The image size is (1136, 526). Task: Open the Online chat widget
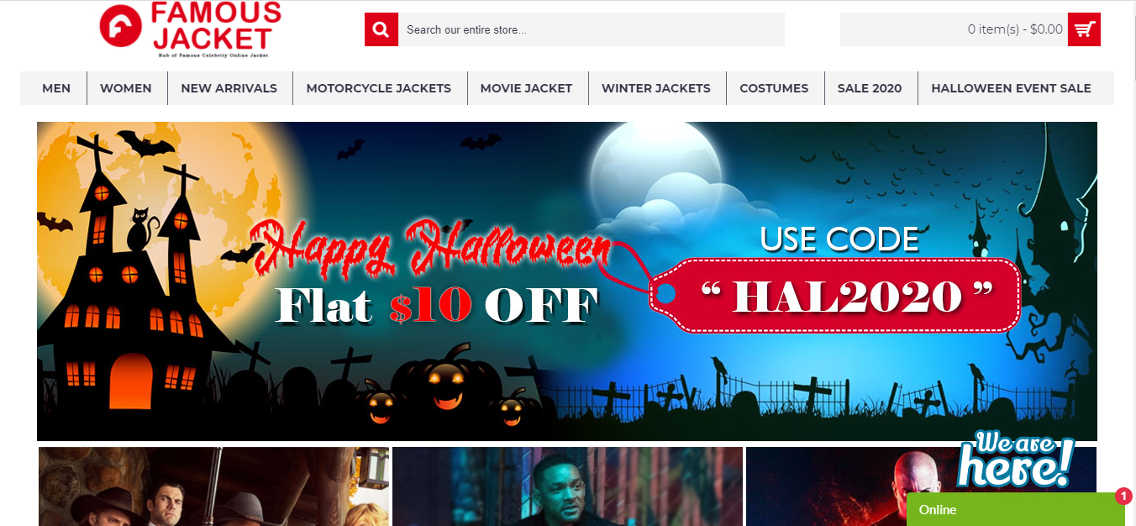1015,509
